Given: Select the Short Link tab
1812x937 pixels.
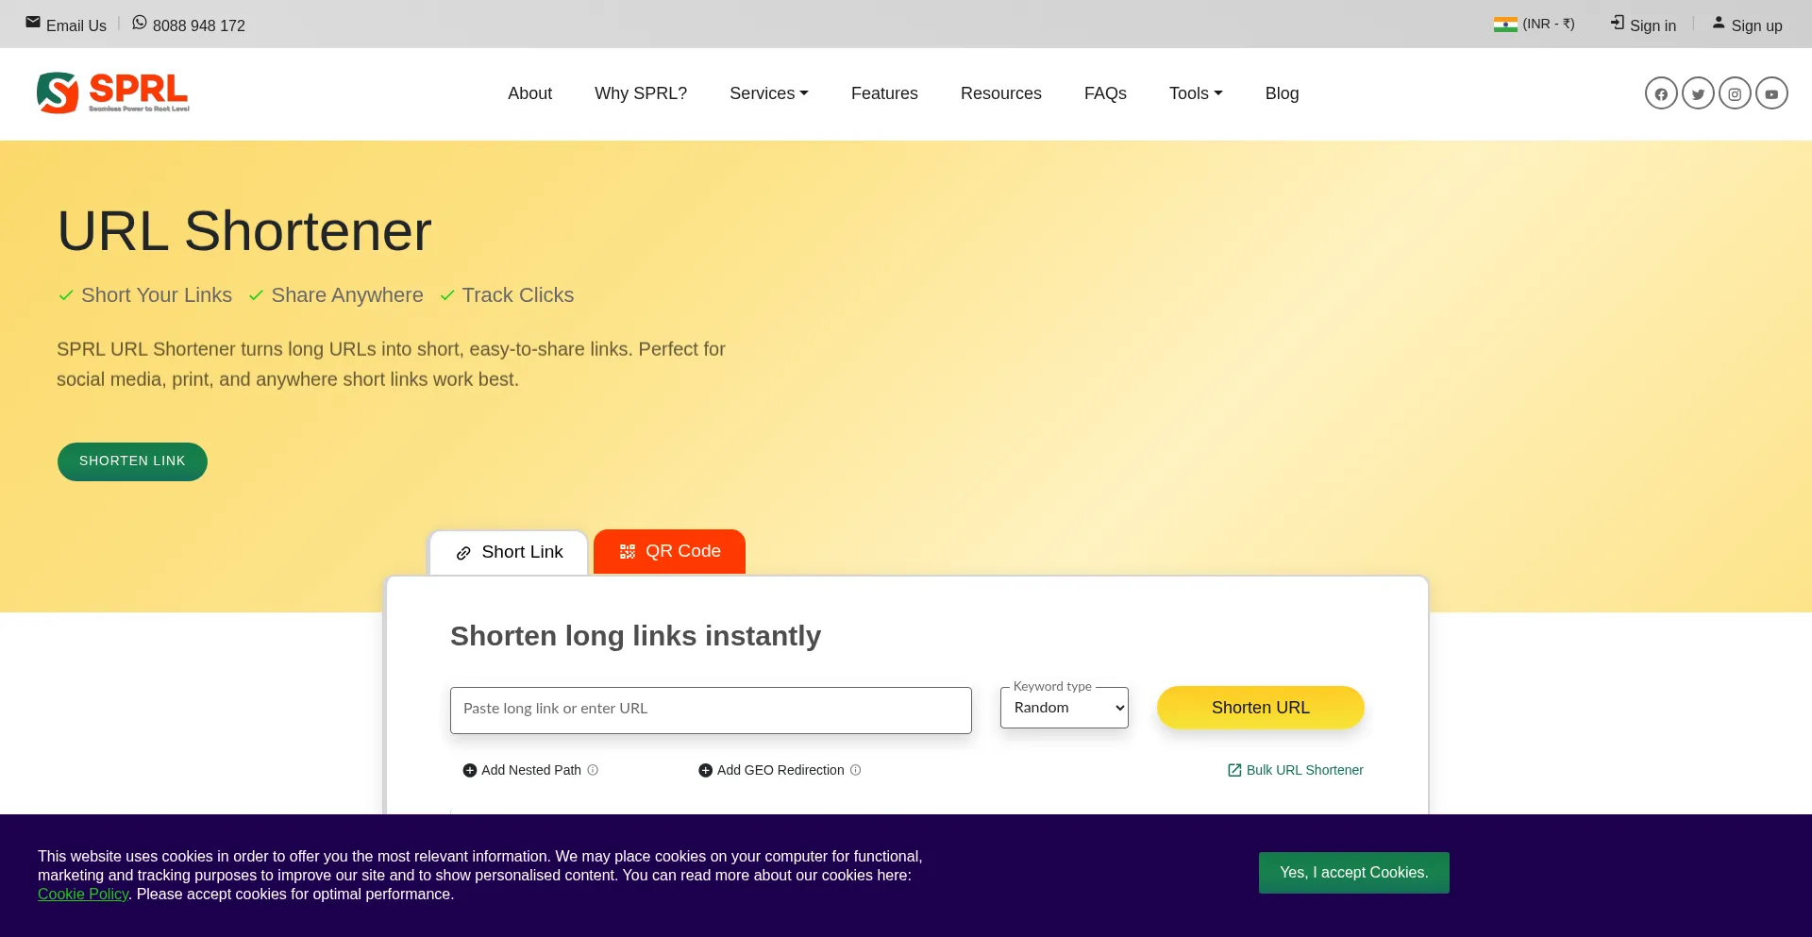Looking at the screenshot, I should 509,552.
